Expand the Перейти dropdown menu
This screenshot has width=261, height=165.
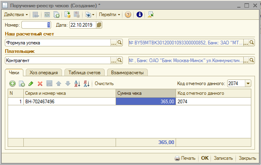(110, 15)
